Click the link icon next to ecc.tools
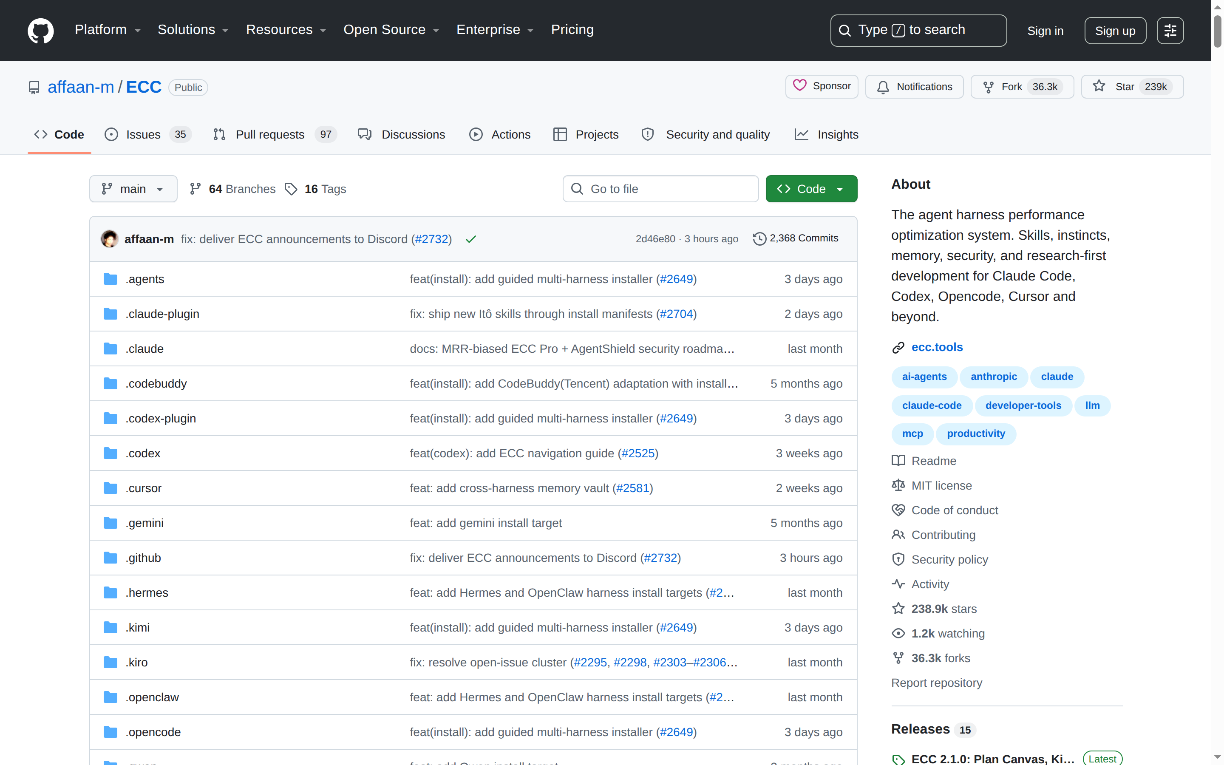Image resolution: width=1224 pixels, height=765 pixels. 898,348
